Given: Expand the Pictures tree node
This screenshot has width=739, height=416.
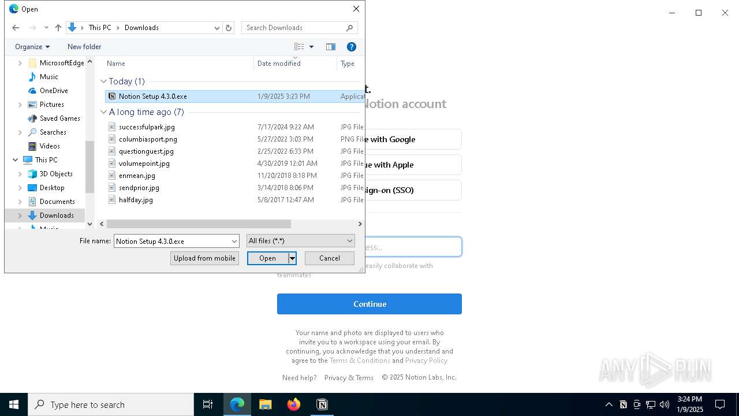Looking at the screenshot, I should pos(20,105).
